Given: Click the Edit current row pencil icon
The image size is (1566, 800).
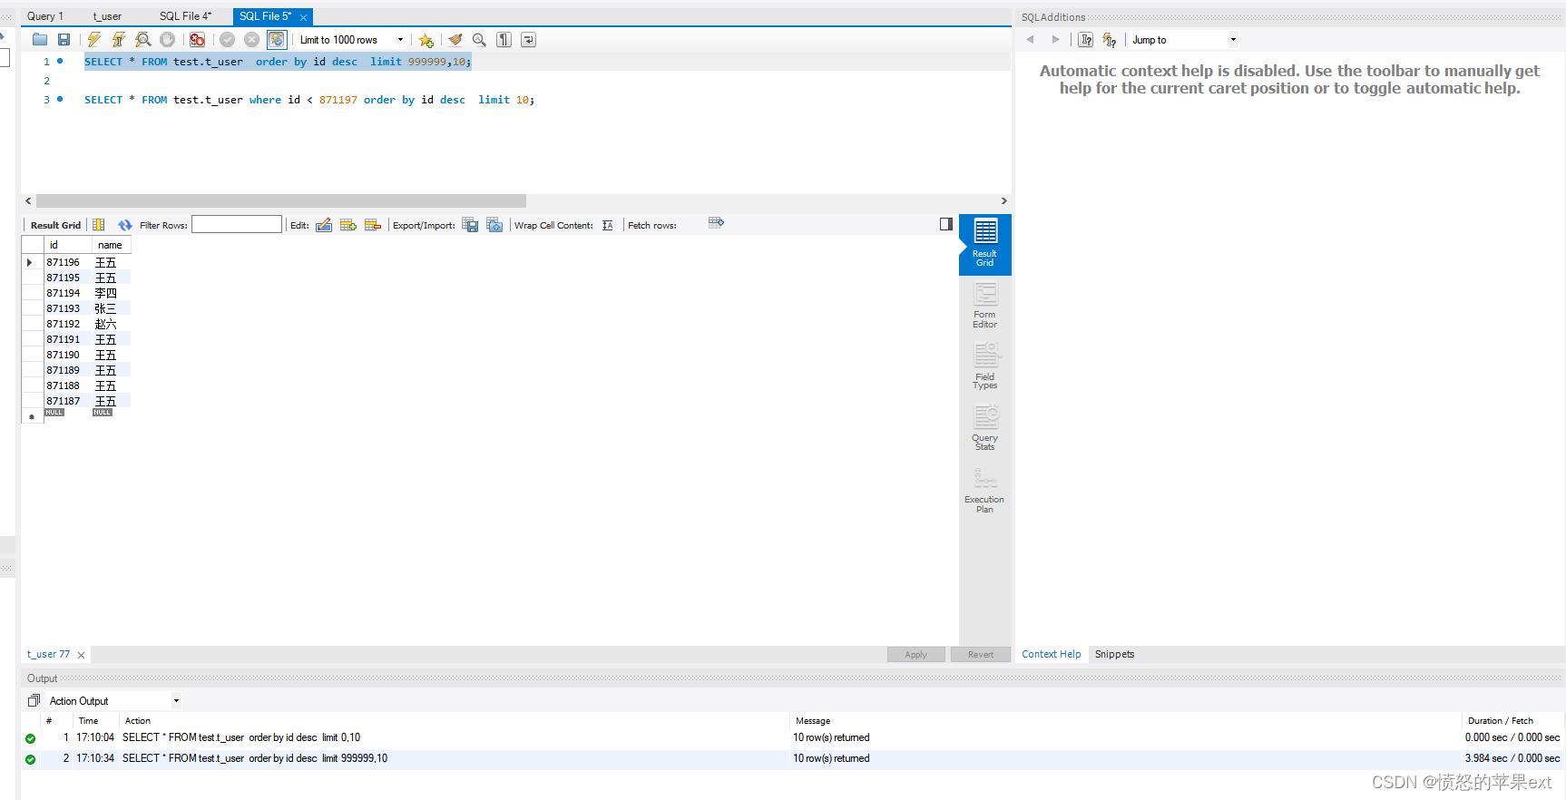Looking at the screenshot, I should coord(324,225).
